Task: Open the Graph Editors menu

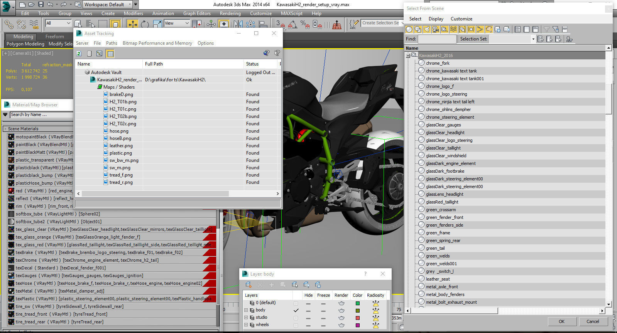Action: pos(197,13)
